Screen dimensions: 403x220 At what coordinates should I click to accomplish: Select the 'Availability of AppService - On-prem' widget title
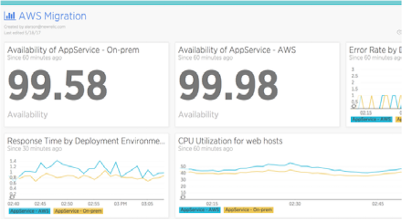tap(73, 50)
